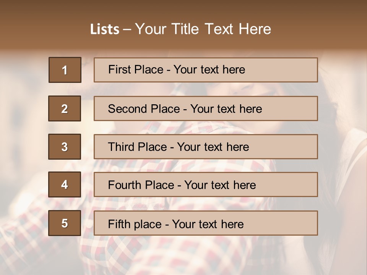Click the woman's dark hair in the background photo
The image size is (367, 275).
[333, 111]
